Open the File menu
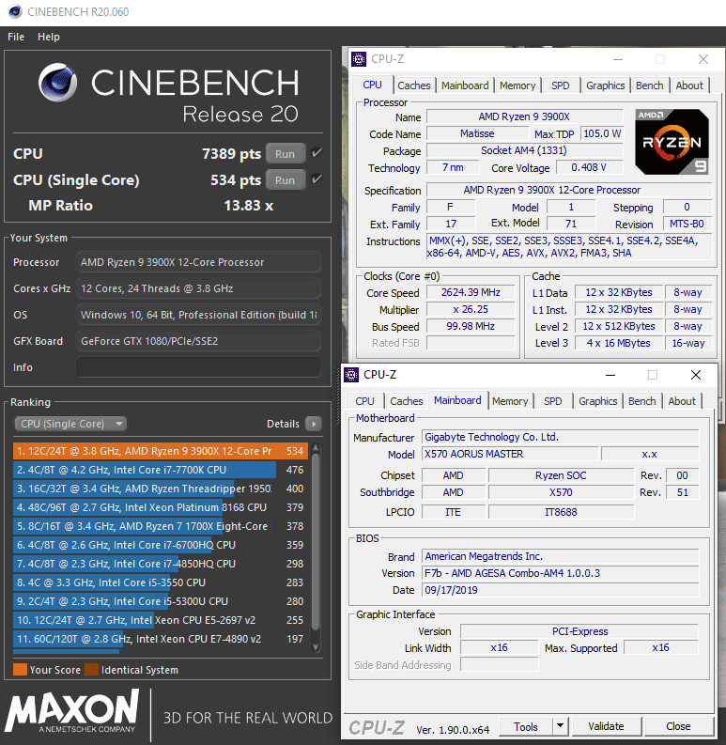Image resolution: width=726 pixels, height=745 pixels. (x=16, y=37)
